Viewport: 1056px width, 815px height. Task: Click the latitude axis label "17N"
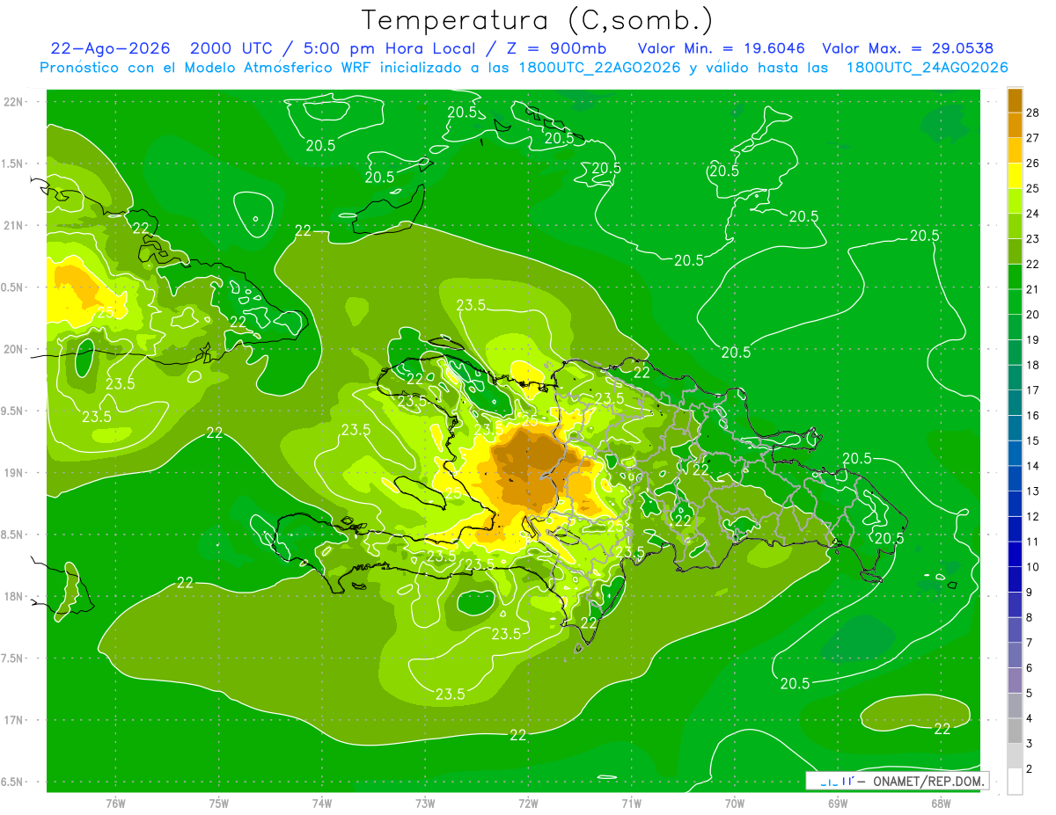tap(14, 720)
